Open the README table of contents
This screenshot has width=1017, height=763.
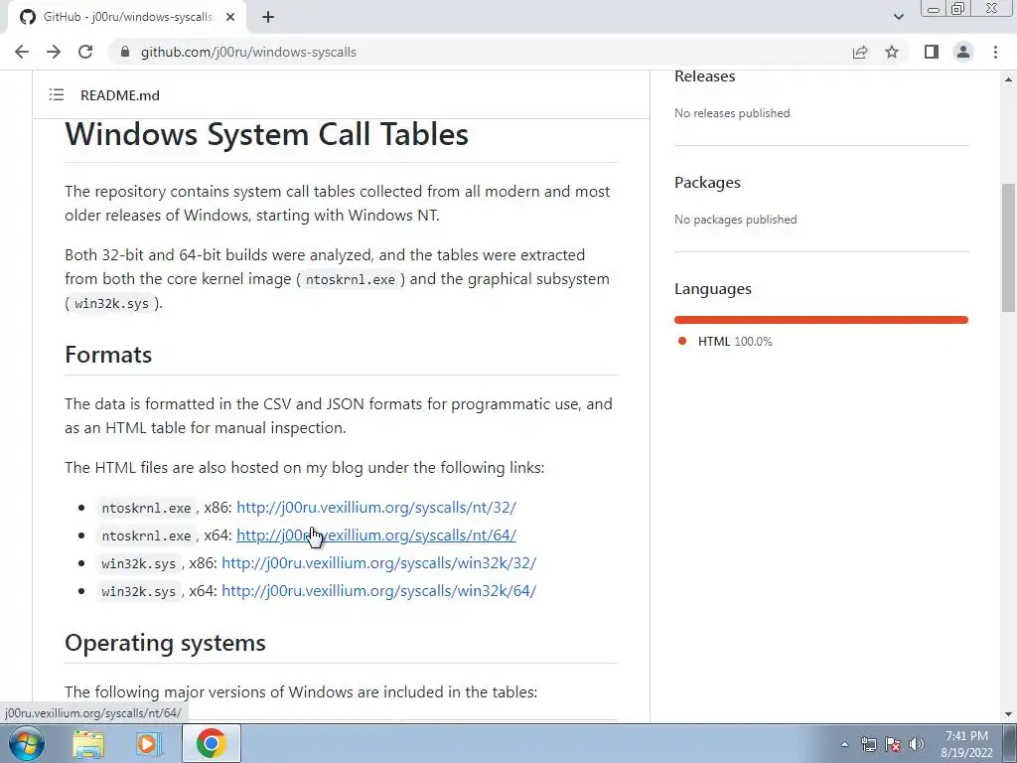57,95
